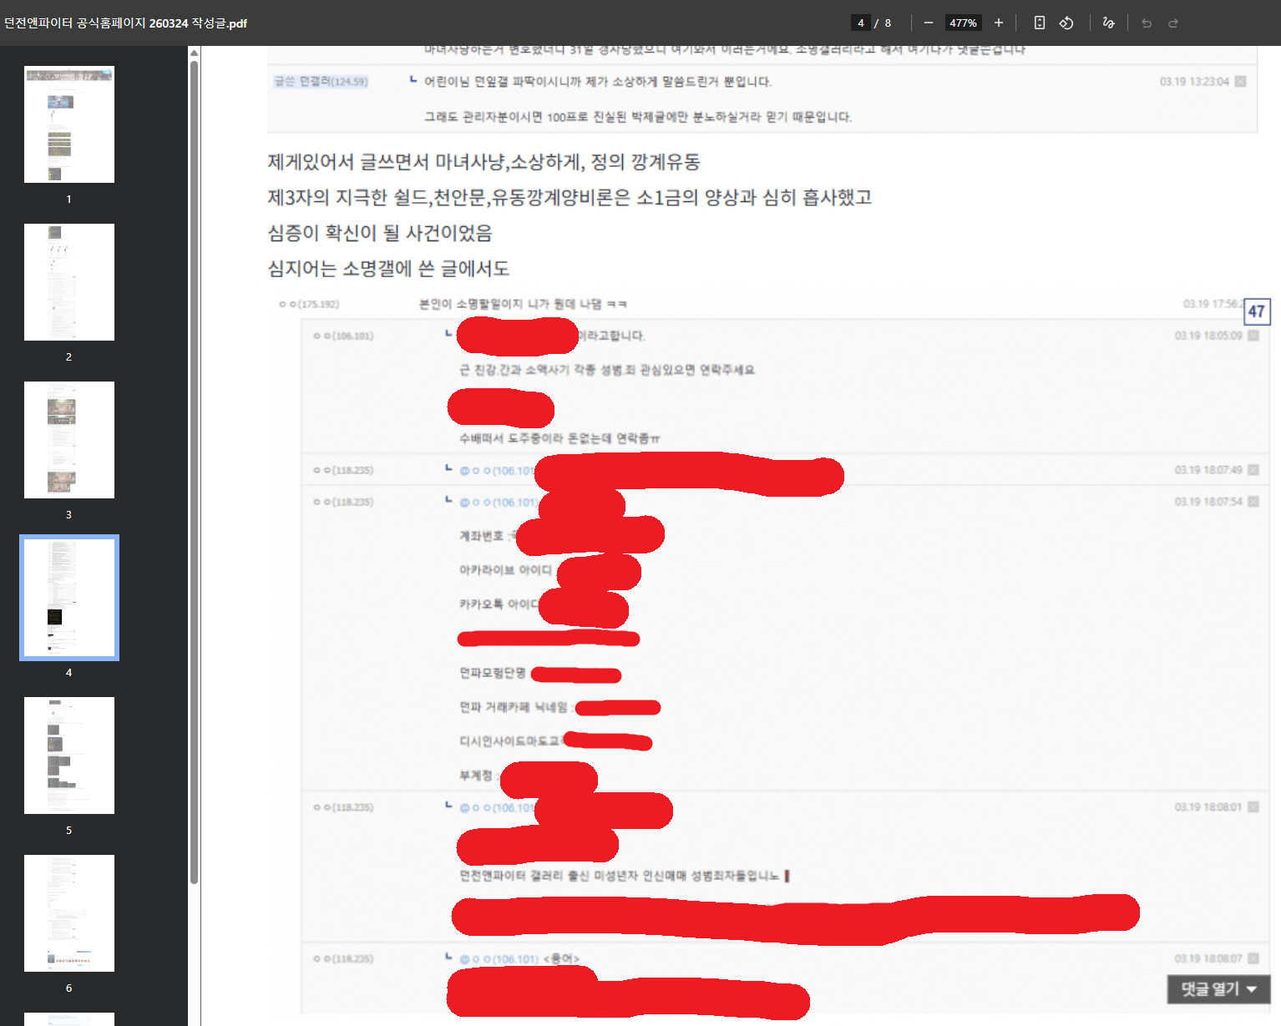Click the fit to page icon
The height and width of the screenshot is (1026, 1281).
point(1039,23)
